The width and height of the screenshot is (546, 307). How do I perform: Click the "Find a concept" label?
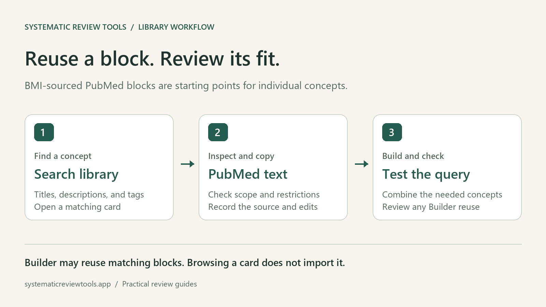[x=63, y=156]
